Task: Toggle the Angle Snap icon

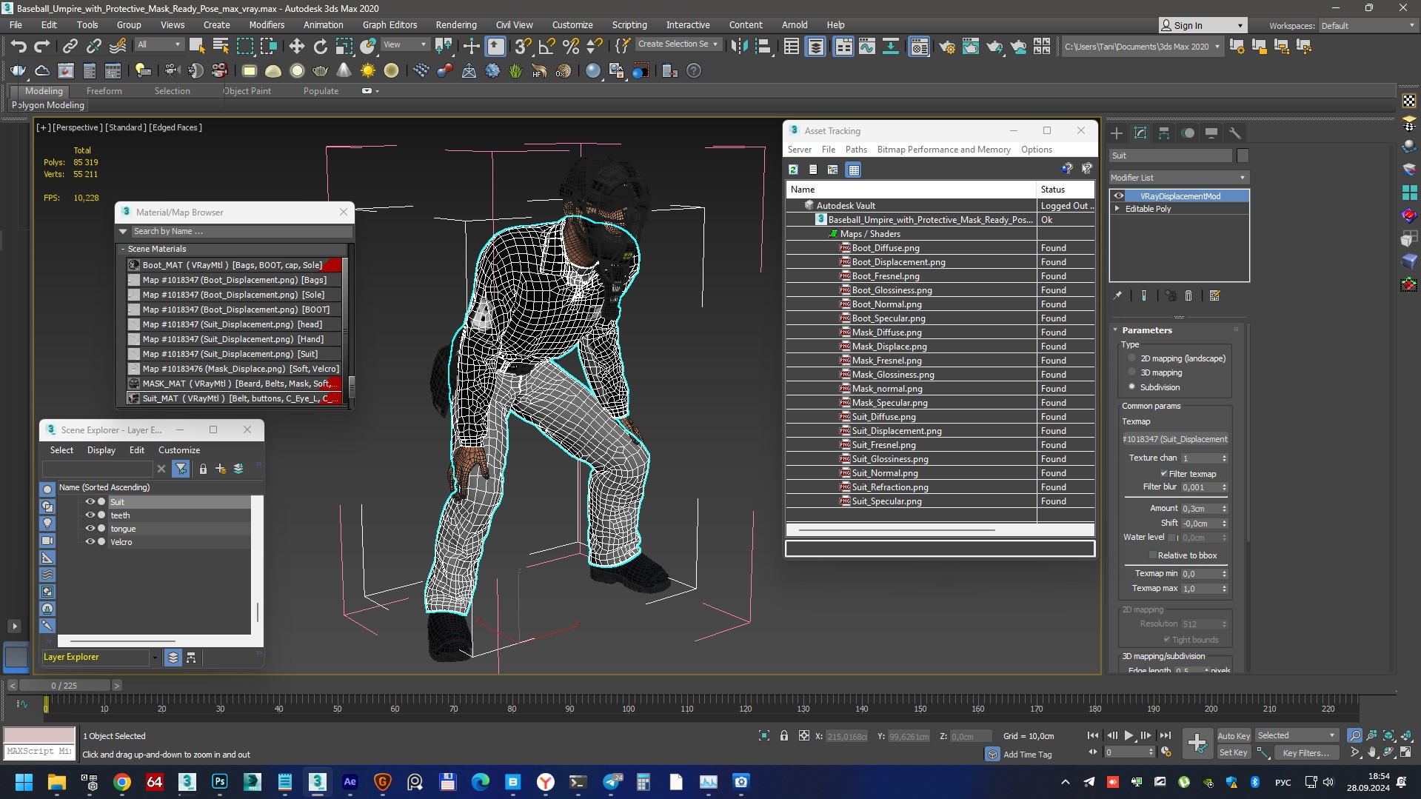Action: pos(546,47)
